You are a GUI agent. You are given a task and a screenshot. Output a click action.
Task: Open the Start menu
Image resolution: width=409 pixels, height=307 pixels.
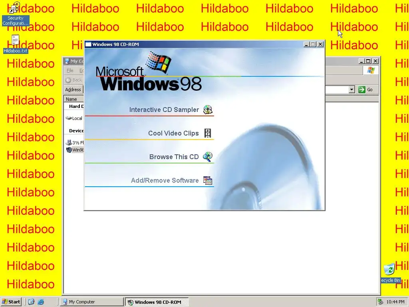click(x=11, y=302)
